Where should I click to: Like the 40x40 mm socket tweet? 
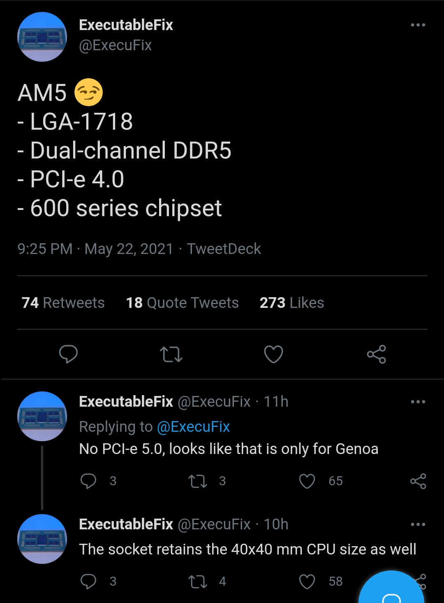tap(307, 581)
